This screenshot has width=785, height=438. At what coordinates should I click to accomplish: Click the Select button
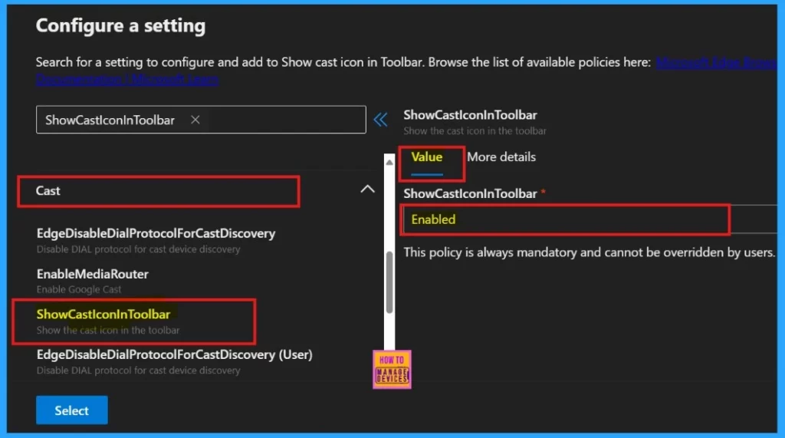click(x=71, y=410)
